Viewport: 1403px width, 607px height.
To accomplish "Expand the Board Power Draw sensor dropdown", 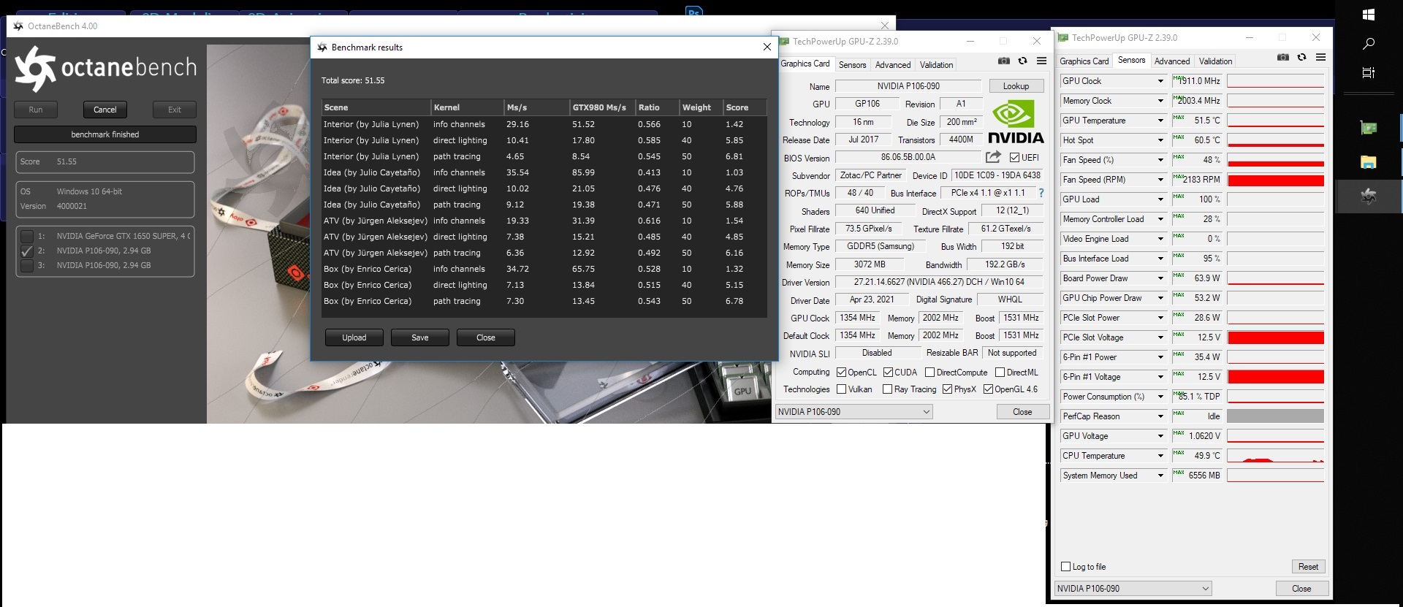I will [x=1160, y=278].
